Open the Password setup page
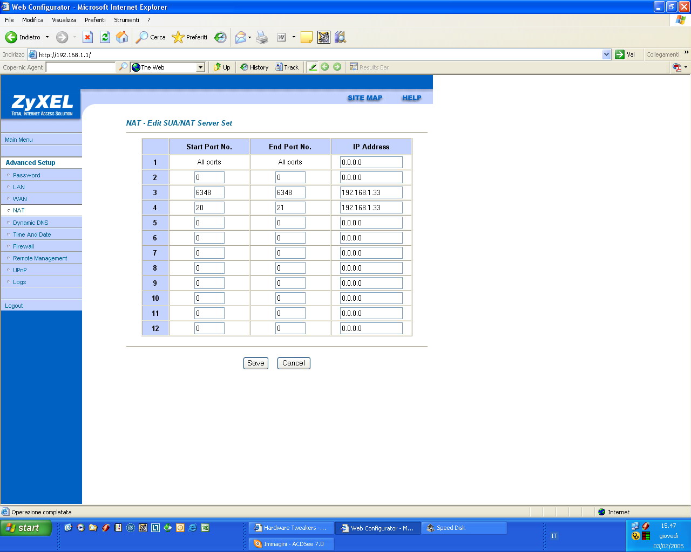 click(x=26, y=175)
